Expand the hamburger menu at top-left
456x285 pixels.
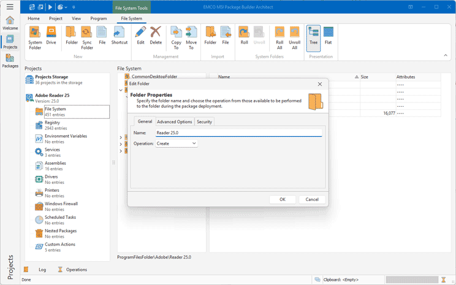[10, 7]
